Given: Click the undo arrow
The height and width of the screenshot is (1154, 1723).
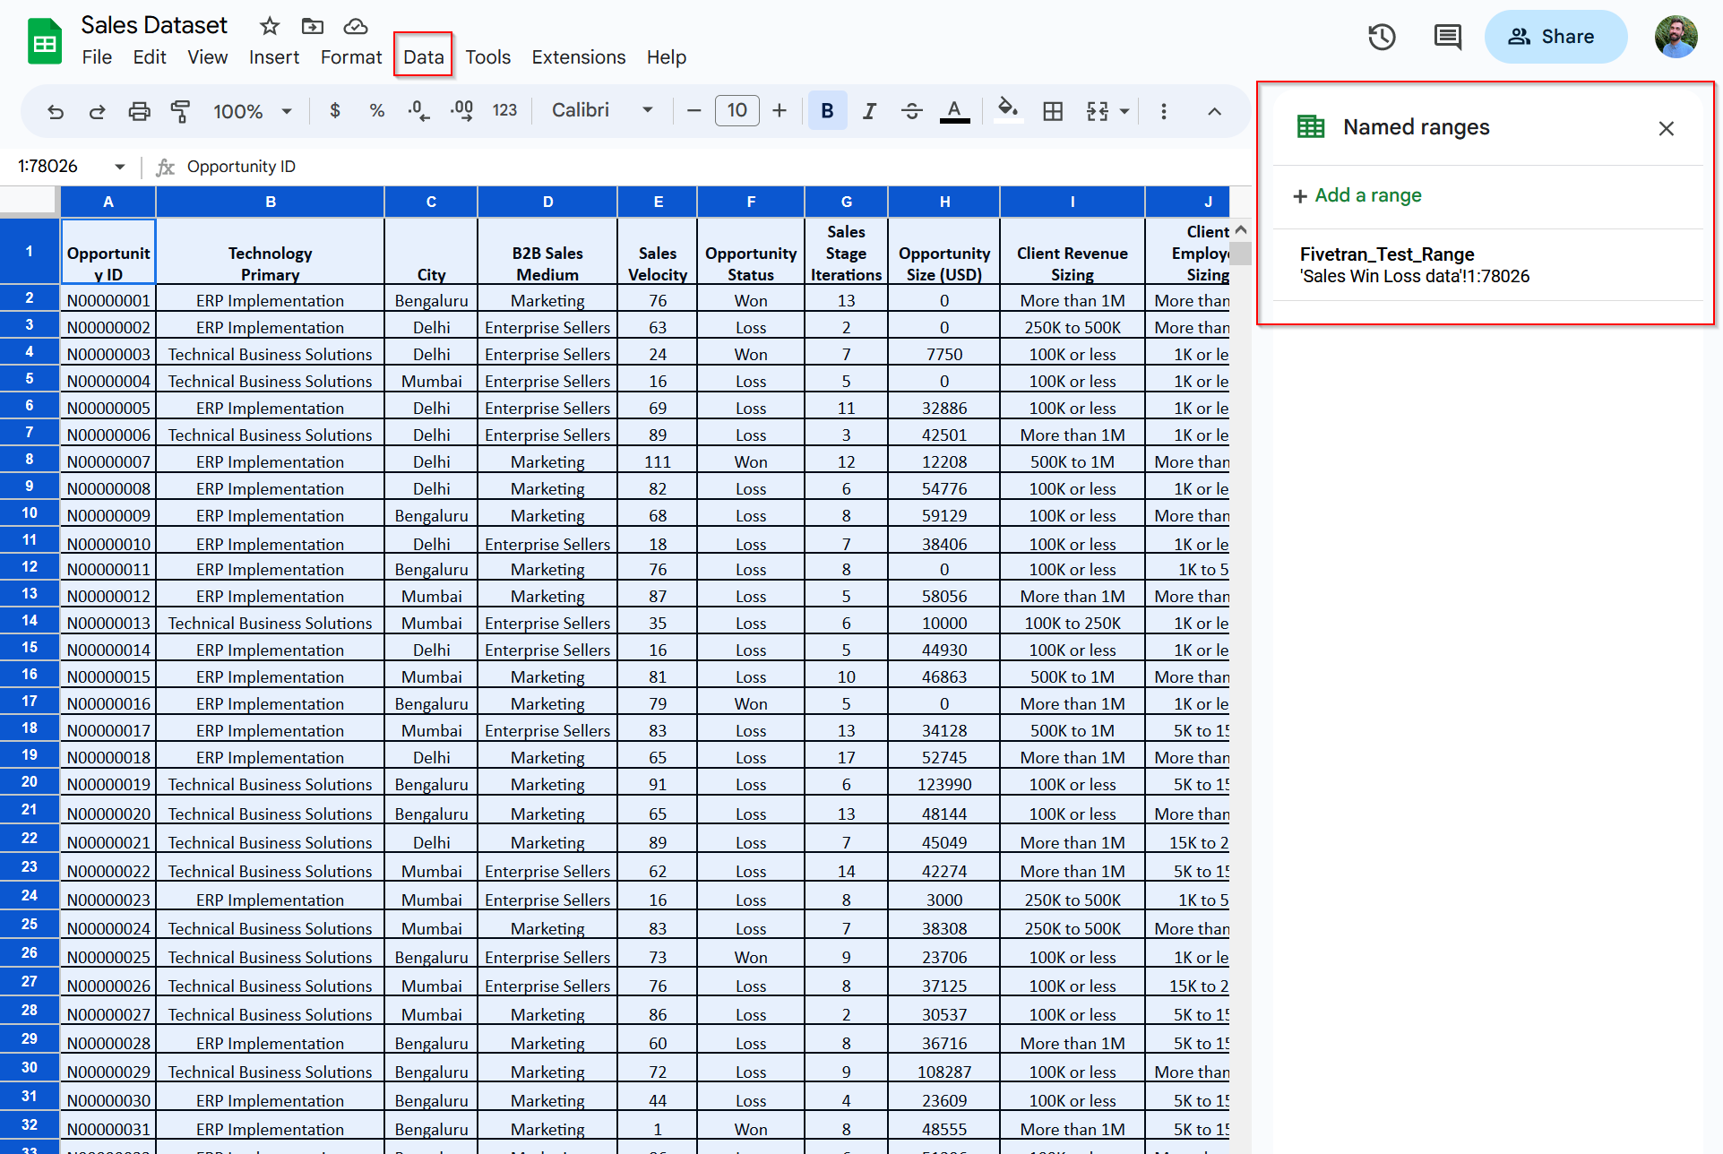Looking at the screenshot, I should click(x=55, y=111).
